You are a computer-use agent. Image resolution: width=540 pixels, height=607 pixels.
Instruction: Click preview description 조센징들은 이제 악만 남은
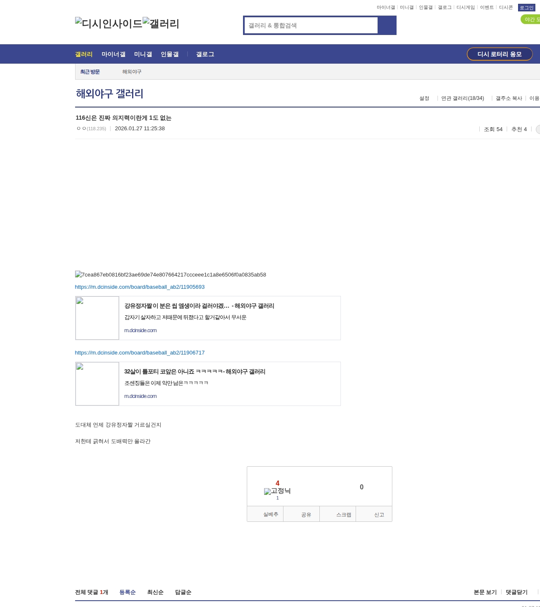[166, 383]
